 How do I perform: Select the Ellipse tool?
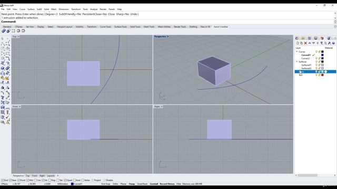7,49
